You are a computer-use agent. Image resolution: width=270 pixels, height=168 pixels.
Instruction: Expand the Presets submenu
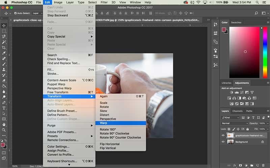point(70,136)
